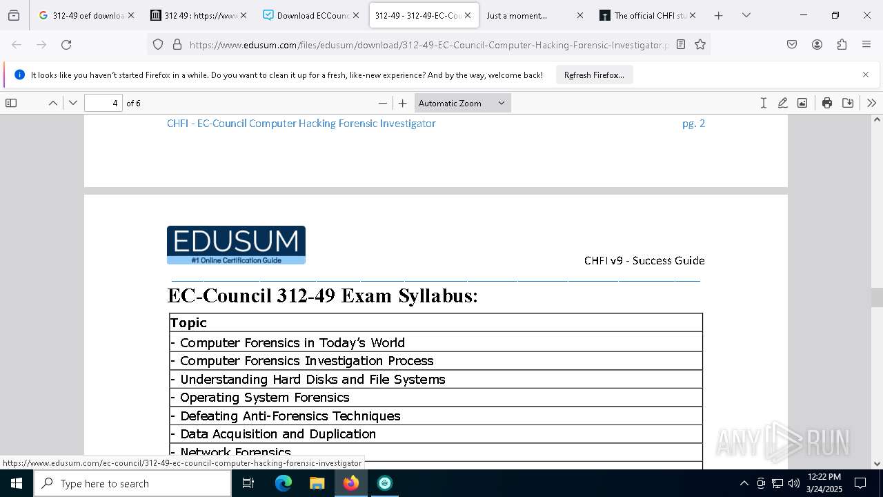The image size is (883, 497).
Task: Focus the edusum.com URL address bar
Action: coord(428,45)
